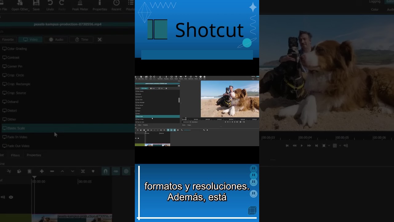Toggle the Video filter button in the background
Viewport: 394px width, 222px height.
(x=30, y=39)
